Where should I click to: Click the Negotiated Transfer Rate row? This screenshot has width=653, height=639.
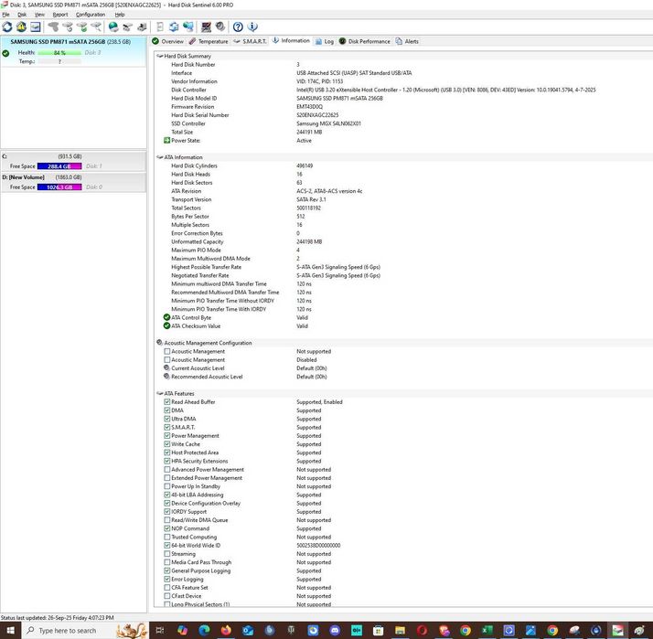point(402,275)
